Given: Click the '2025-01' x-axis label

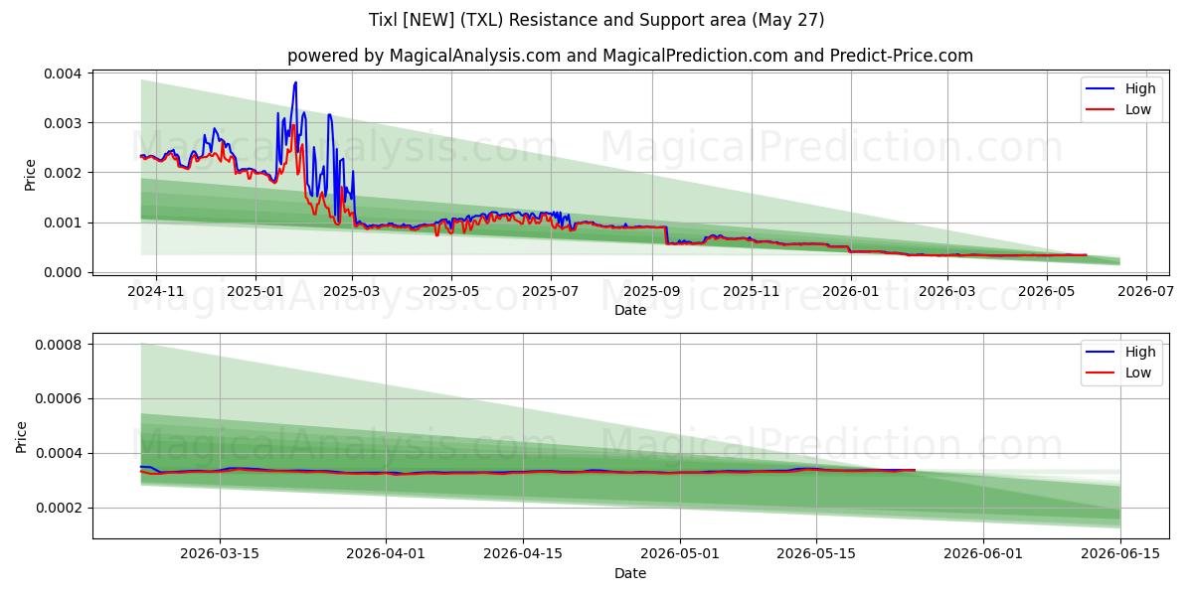Looking at the screenshot, I should [256, 292].
